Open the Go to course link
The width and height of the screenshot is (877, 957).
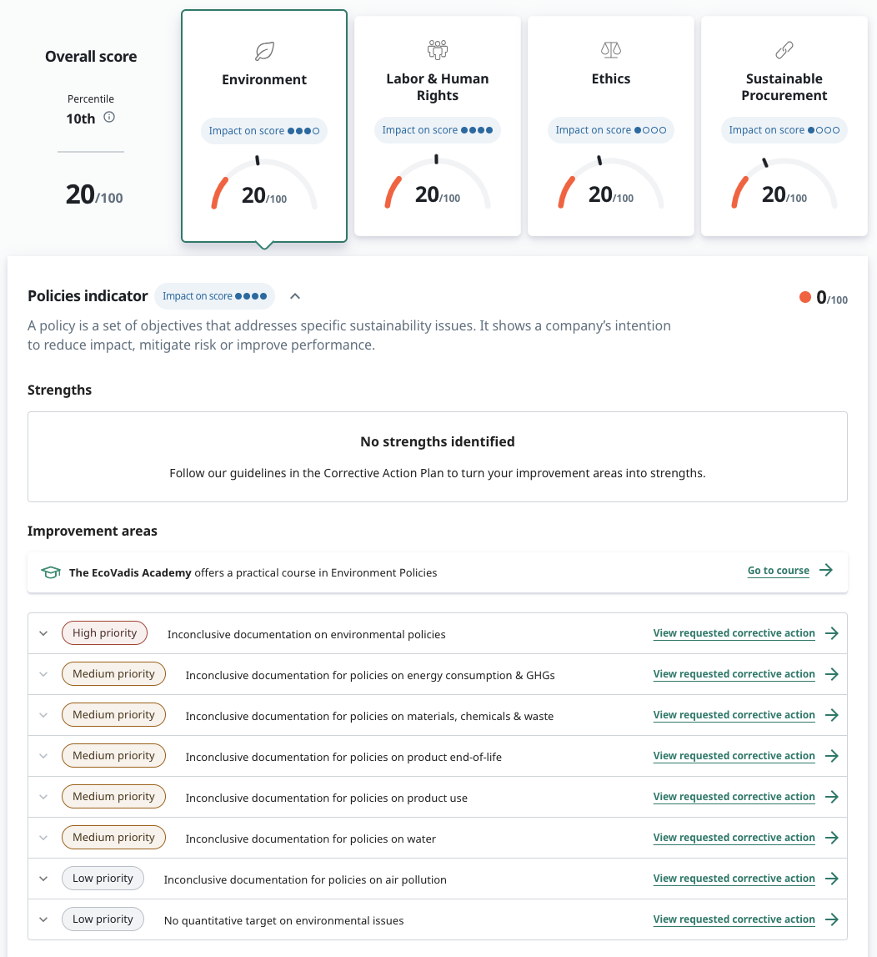(x=778, y=571)
